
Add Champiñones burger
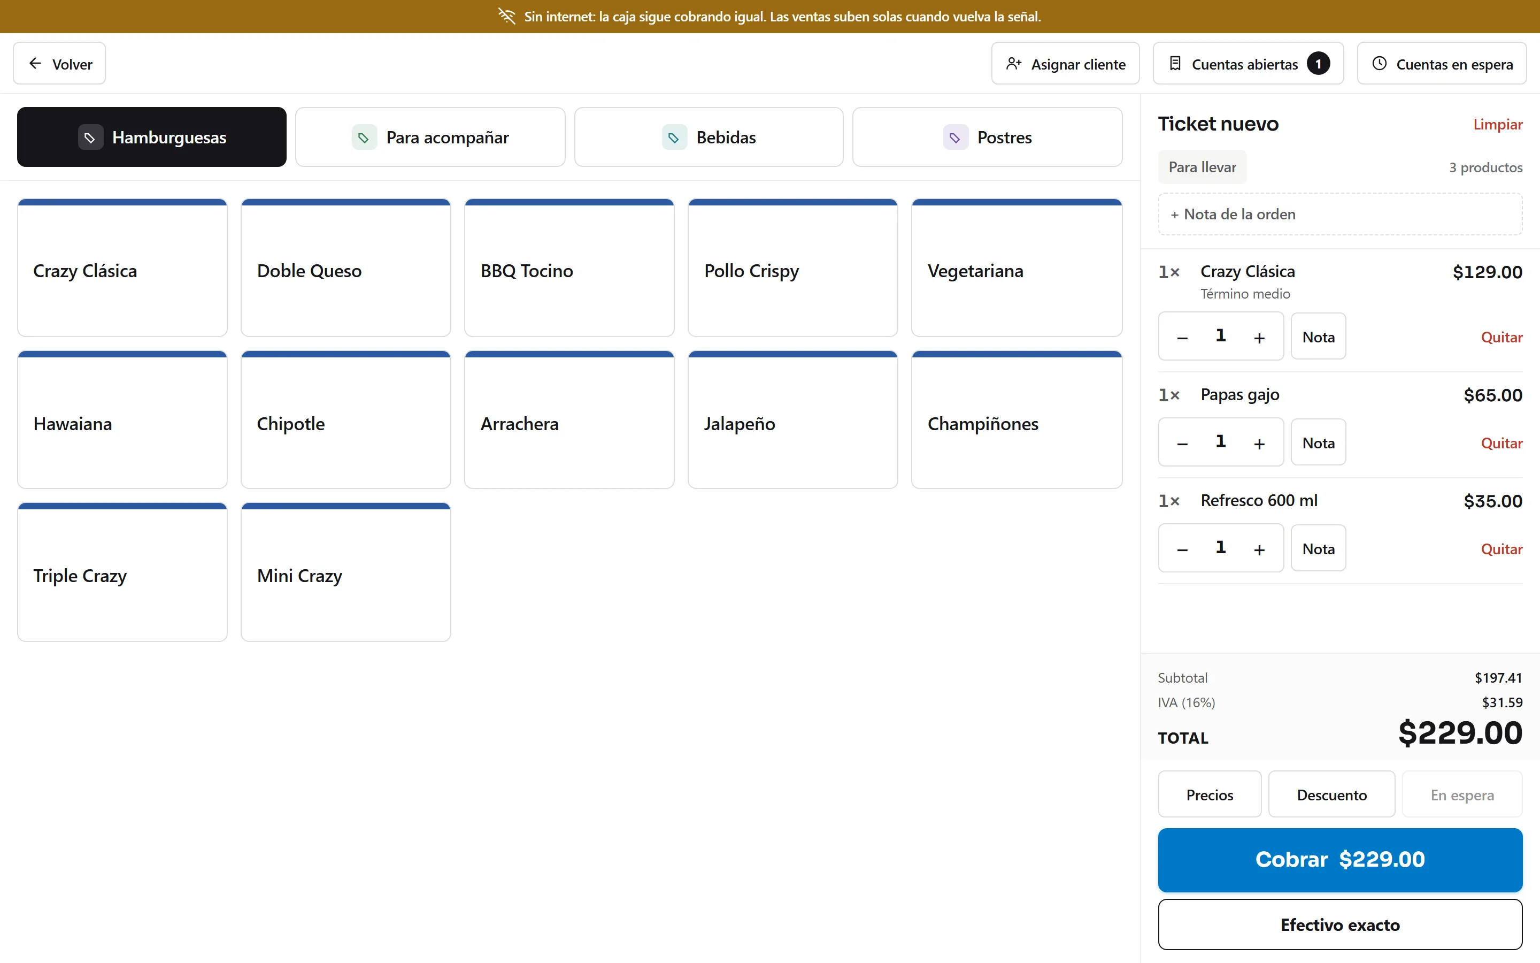1017,420
